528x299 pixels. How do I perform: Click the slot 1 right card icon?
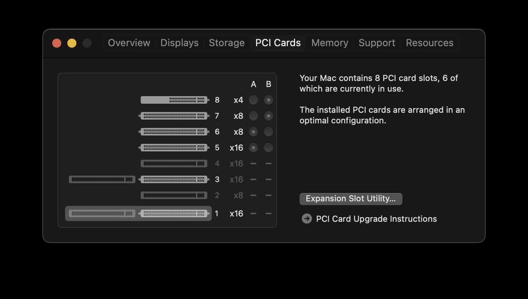point(174,213)
